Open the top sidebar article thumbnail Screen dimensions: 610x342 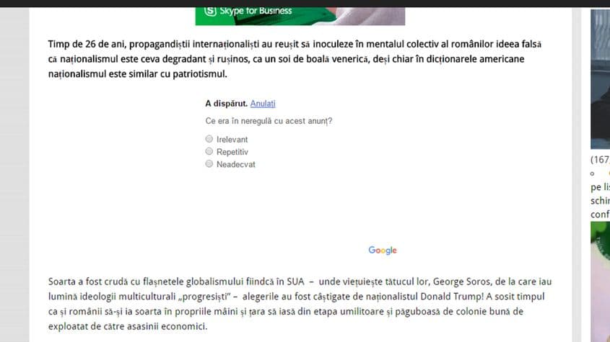[601, 79]
